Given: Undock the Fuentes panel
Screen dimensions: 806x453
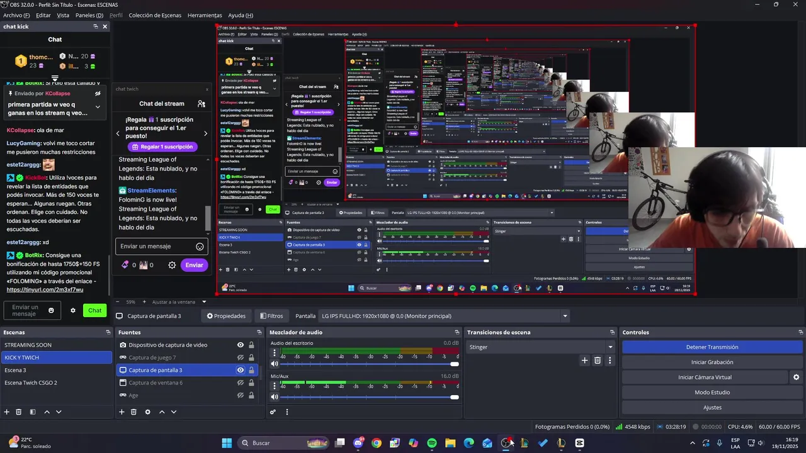Looking at the screenshot, I should [259, 332].
